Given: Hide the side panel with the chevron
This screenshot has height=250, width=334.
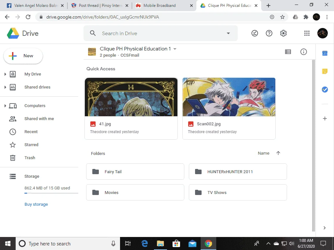Looking at the screenshot, I should (x=325, y=228).
